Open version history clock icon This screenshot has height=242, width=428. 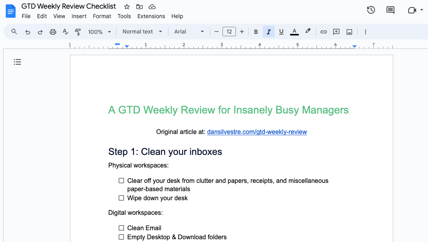371,10
